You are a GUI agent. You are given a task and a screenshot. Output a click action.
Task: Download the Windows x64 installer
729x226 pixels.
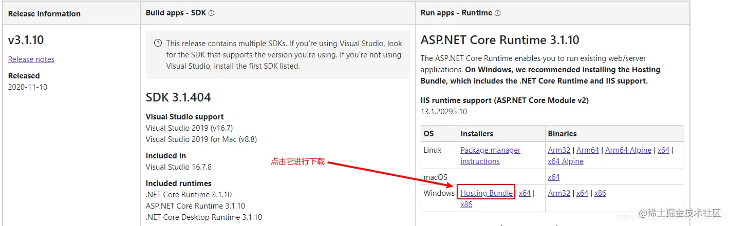525,193
